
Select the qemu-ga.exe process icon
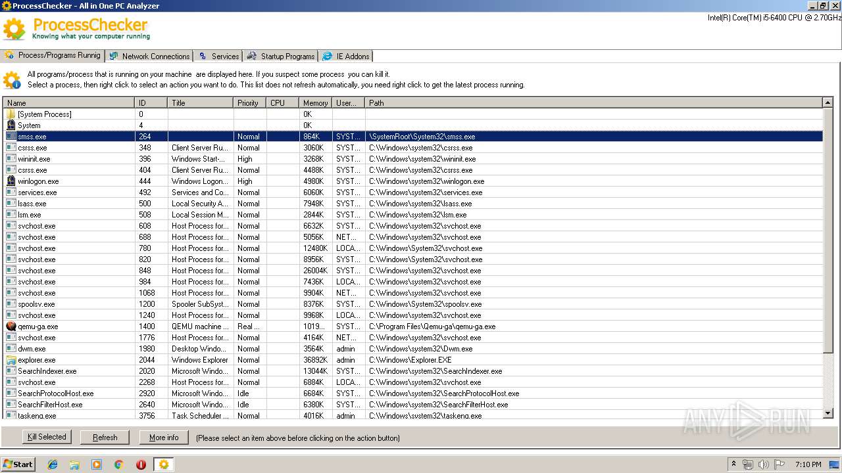(x=11, y=326)
